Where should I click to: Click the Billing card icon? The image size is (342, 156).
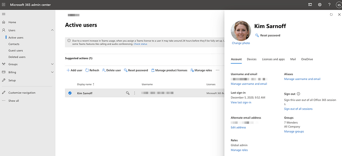4,72
